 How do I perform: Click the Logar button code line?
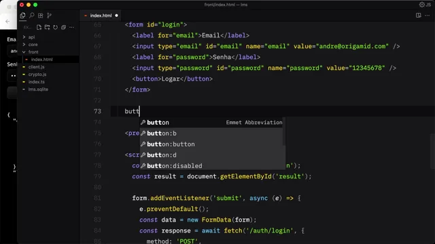172,79
